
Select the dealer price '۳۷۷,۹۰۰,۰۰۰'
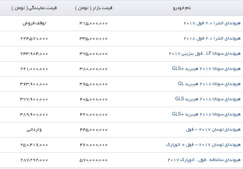coord(34,99)
